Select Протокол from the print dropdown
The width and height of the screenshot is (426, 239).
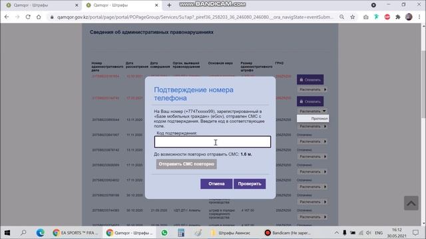pyautogui.click(x=313, y=118)
